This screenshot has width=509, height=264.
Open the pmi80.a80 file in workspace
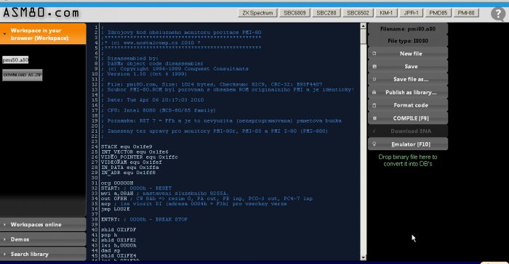pos(15,60)
